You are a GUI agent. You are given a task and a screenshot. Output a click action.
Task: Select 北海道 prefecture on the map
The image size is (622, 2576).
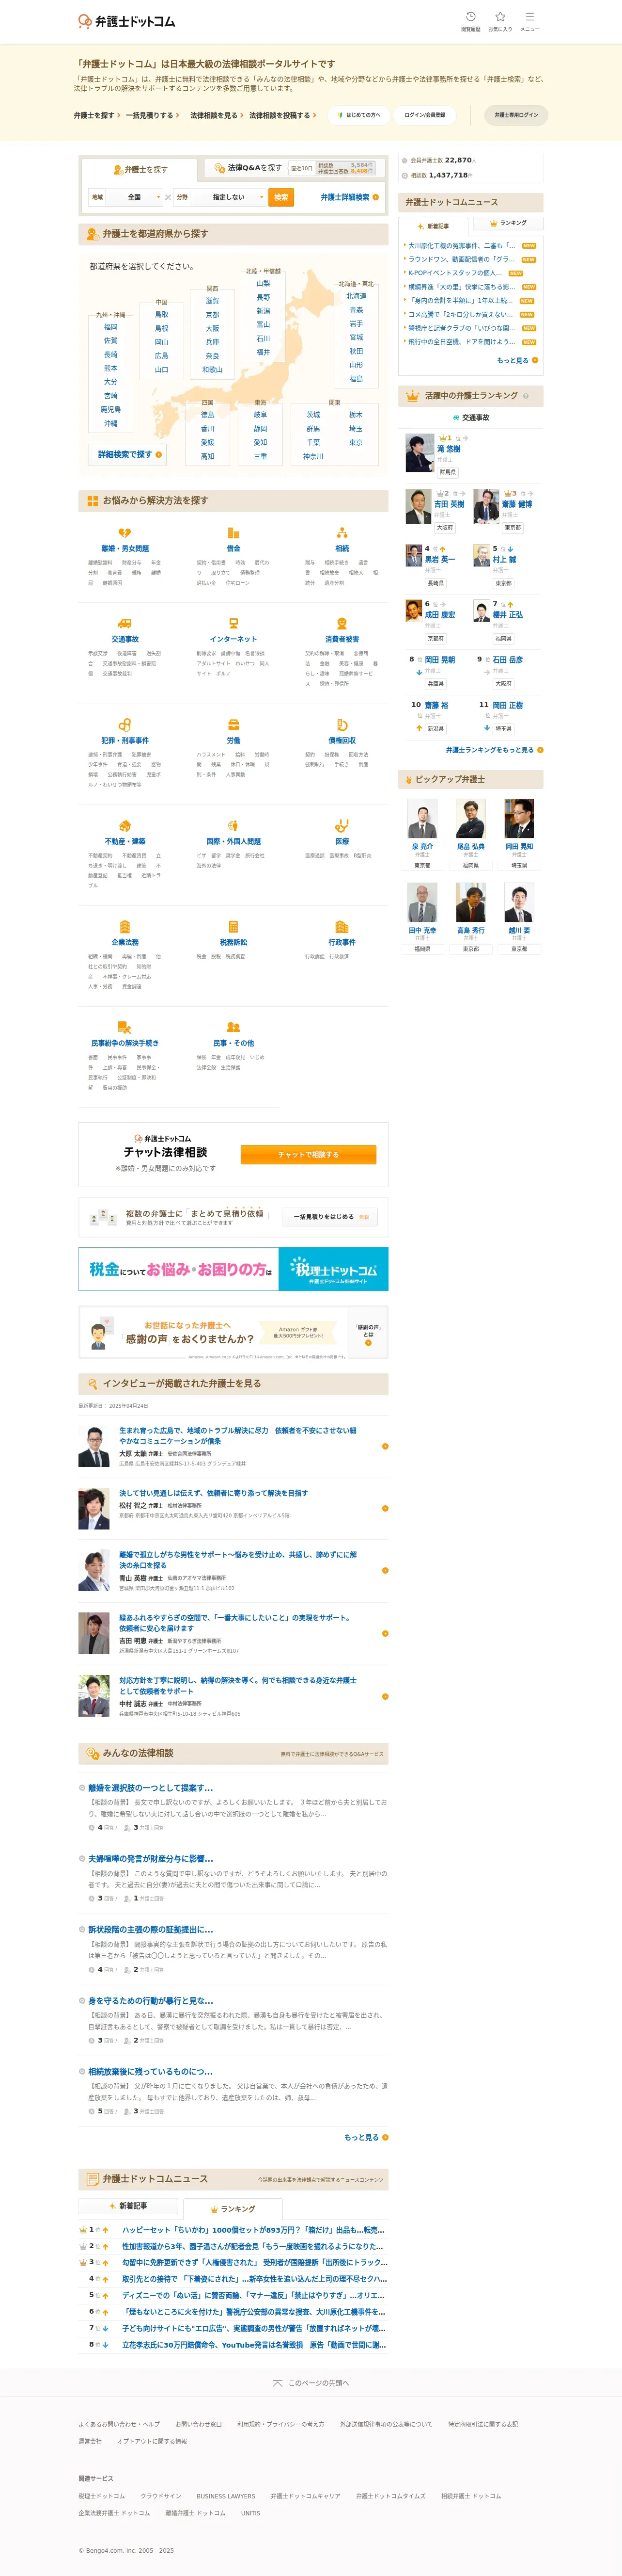pos(357,296)
